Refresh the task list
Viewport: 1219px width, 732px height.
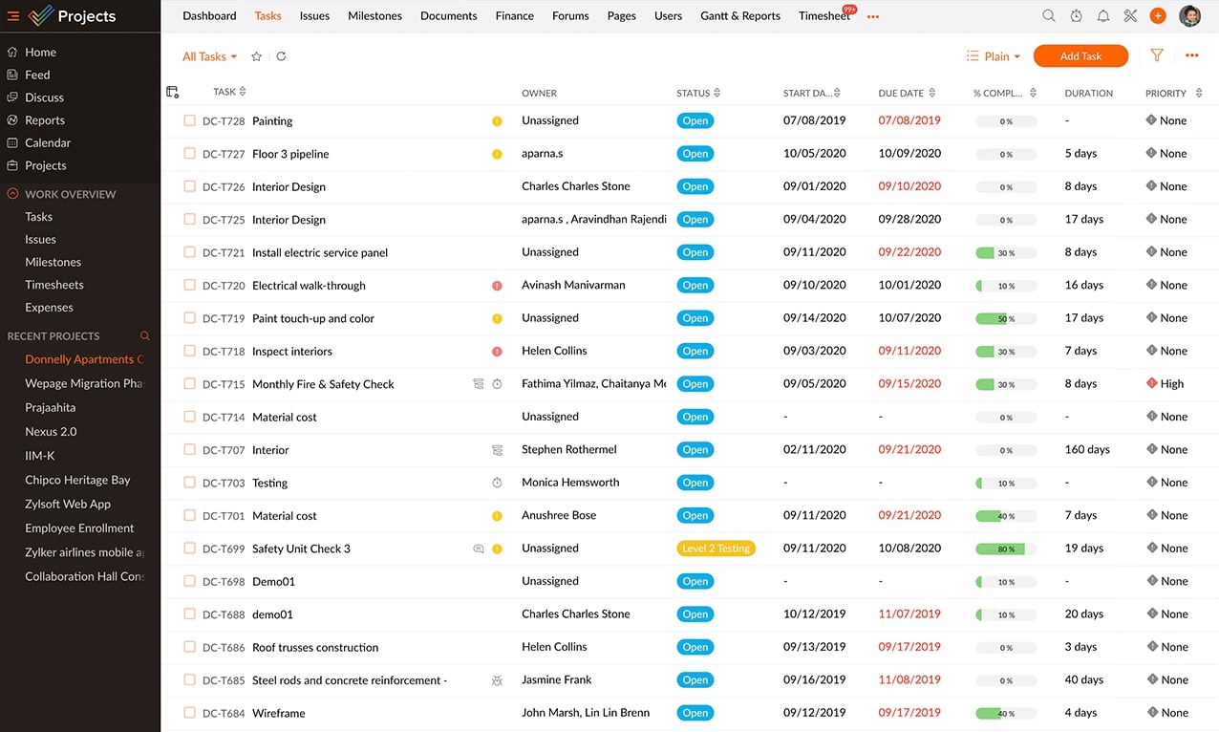pos(281,56)
